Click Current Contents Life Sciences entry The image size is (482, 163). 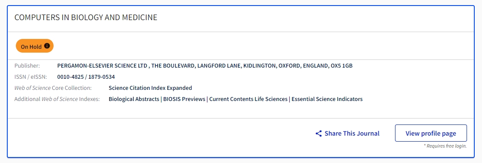248,99
